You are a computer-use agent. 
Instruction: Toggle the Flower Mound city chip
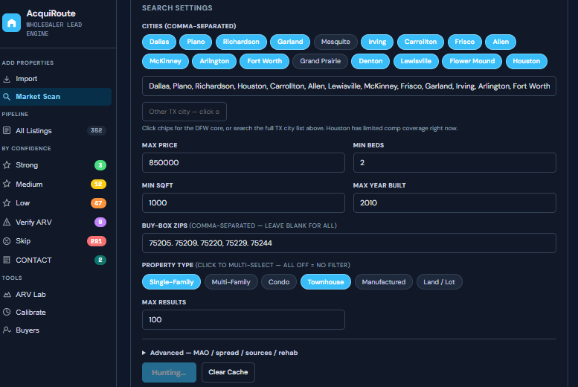point(472,61)
